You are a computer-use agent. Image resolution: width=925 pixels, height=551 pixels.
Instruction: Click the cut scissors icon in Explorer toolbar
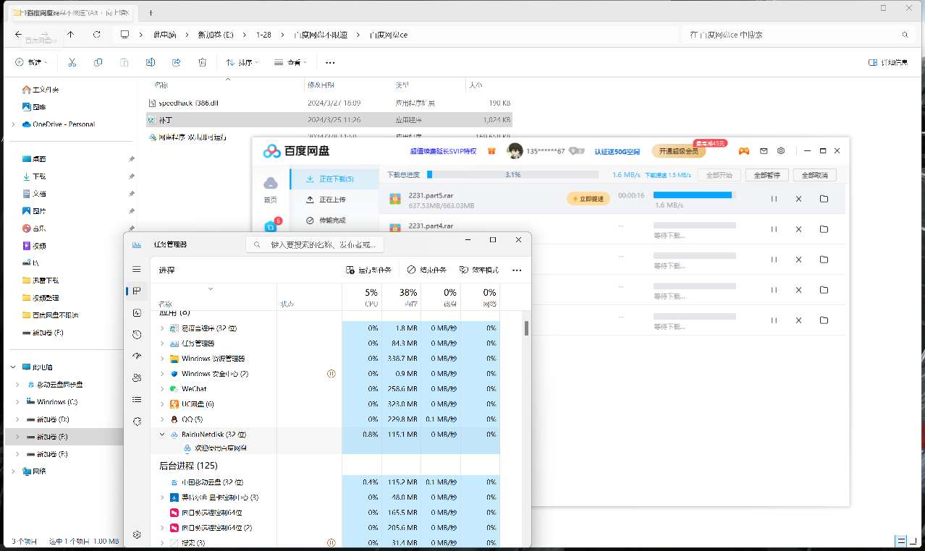(x=72, y=63)
